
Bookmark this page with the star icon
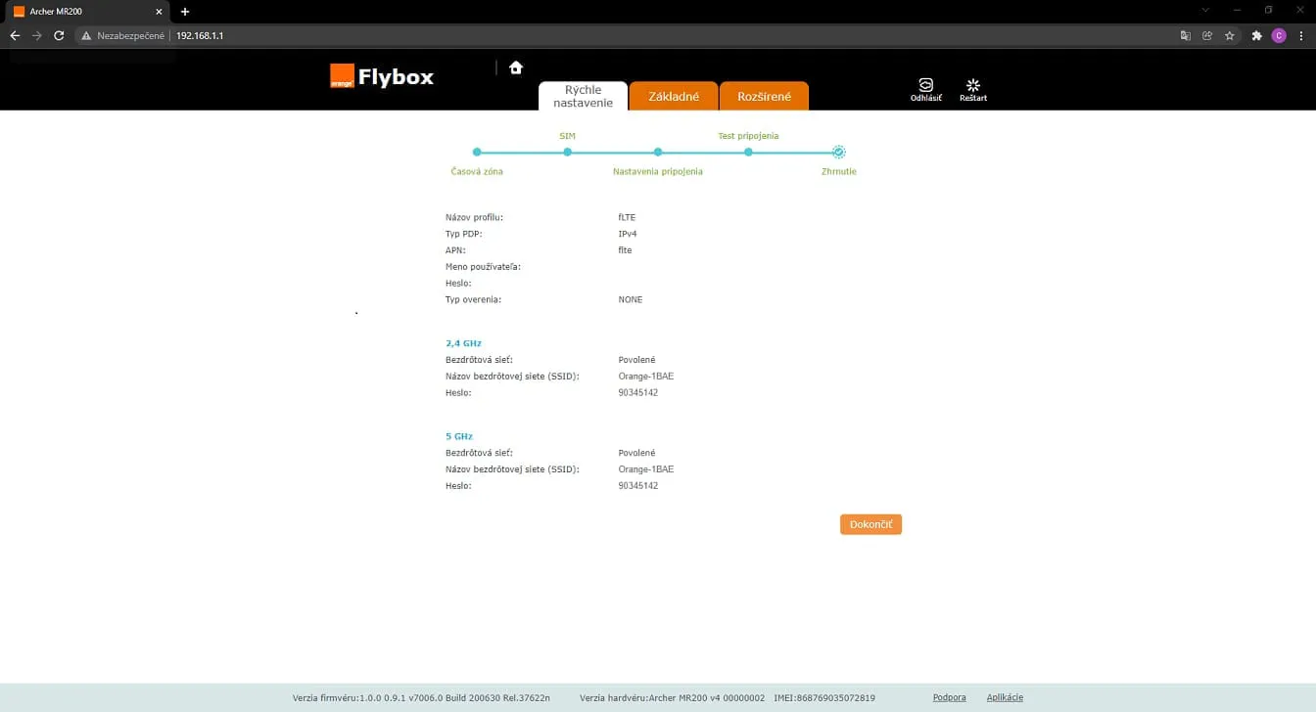tap(1230, 35)
